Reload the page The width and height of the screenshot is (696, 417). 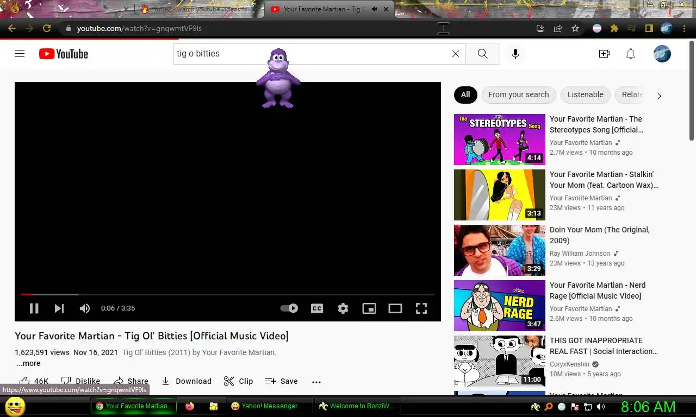tap(47, 28)
